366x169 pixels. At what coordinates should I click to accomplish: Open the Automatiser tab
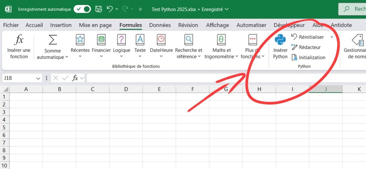point(251,25)
